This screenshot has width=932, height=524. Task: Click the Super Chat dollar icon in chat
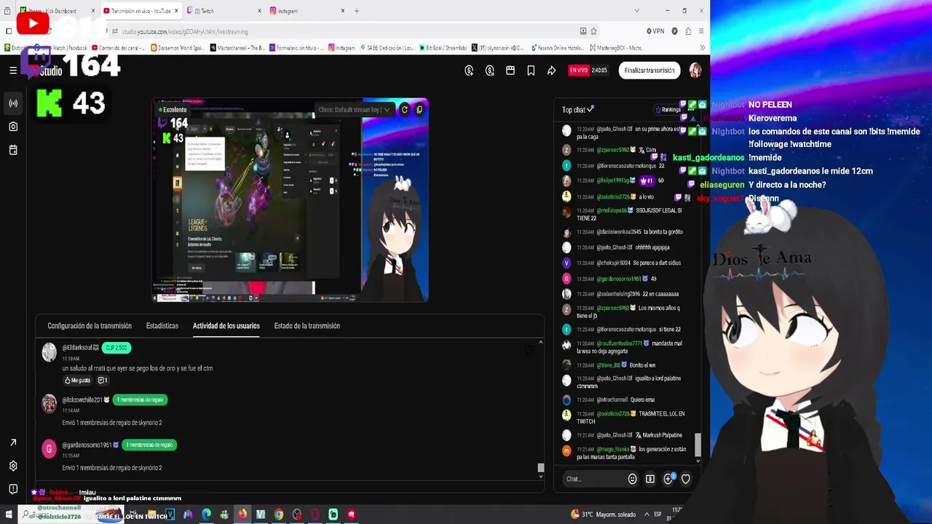650,479
